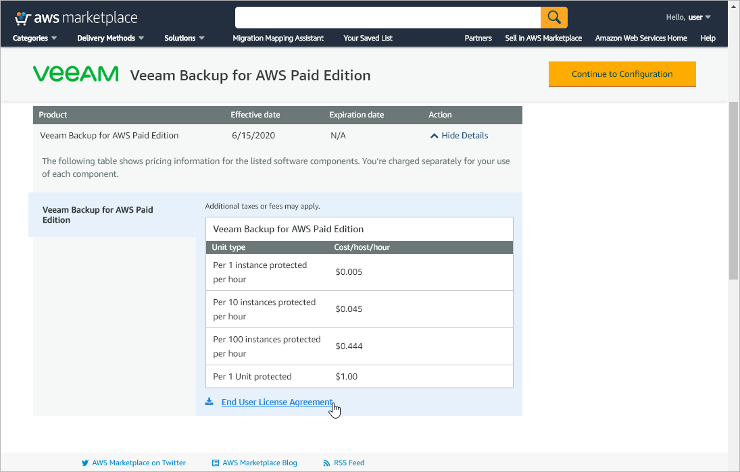Go to Your Saved List
This screenshot has width=740, height=472.
pos(368,38)
